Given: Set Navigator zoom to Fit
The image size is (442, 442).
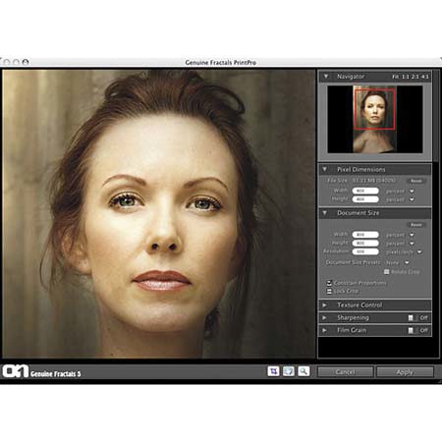Looking at the screenshot, I should tap(395, 77).
